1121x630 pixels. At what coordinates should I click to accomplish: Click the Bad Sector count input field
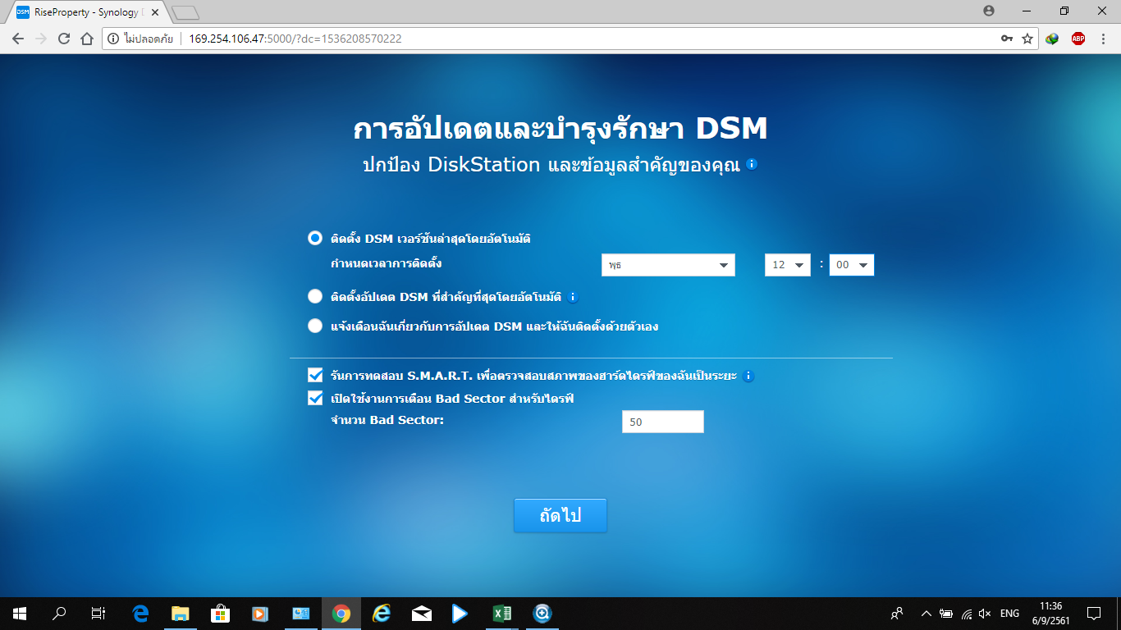point(662,422)
